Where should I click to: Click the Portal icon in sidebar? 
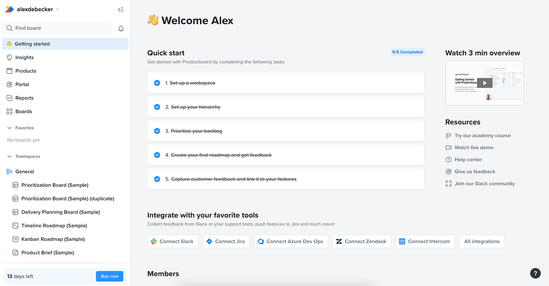pos(9,84)
